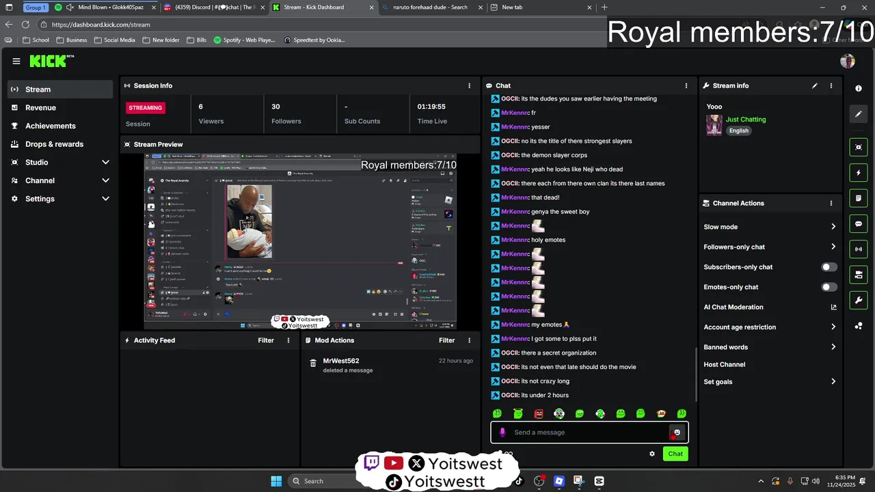The height and width of the screenshot is (492, 875).
Task: Click the three-dots cluster icon at the sidebar bottom
Action: pyautogui.click(x=859, y=326)
